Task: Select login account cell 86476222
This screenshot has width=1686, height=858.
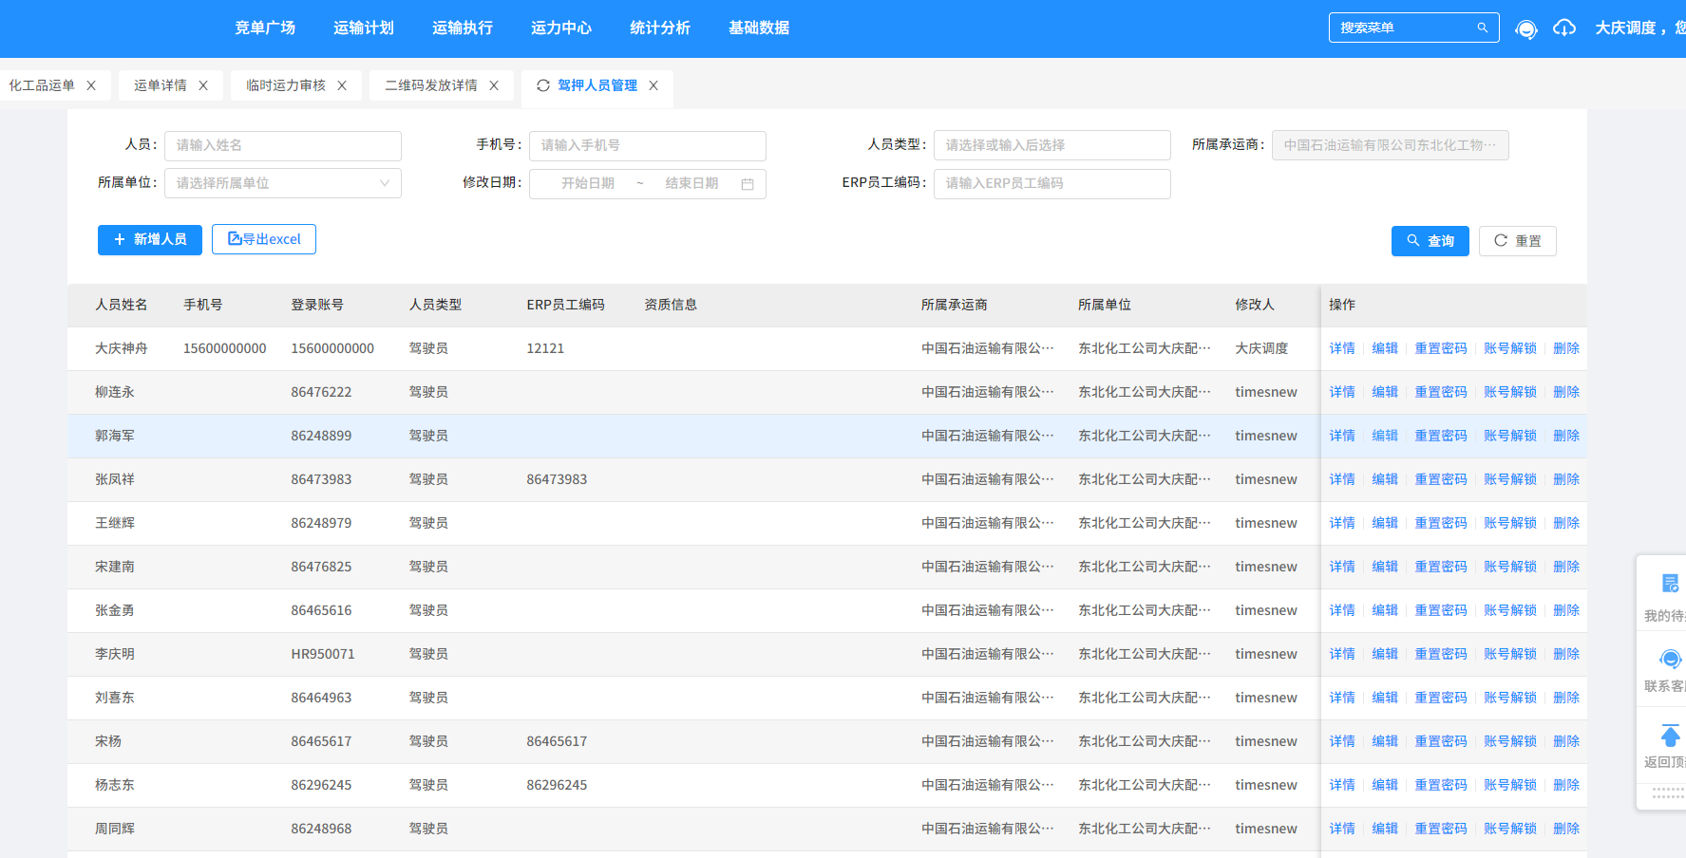Action: (x=321, y=392)
